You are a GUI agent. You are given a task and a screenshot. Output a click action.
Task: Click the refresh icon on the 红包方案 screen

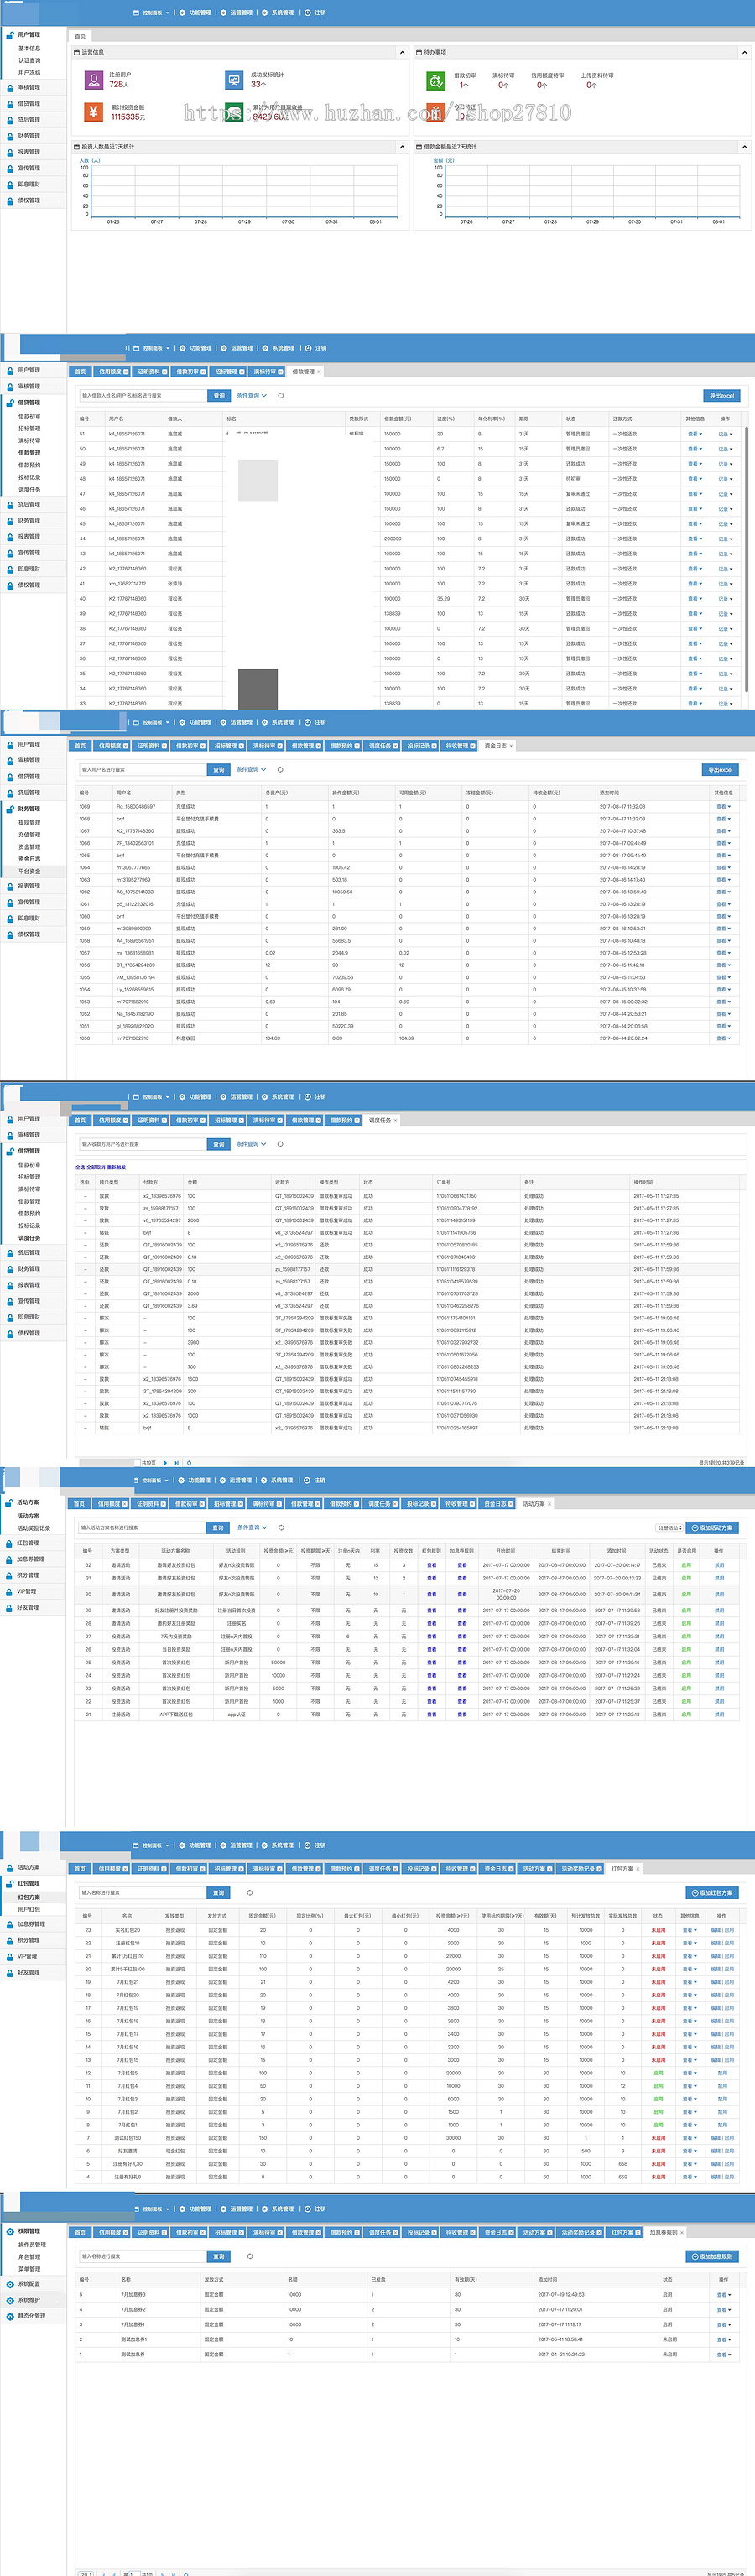[x=249, y=1893]
